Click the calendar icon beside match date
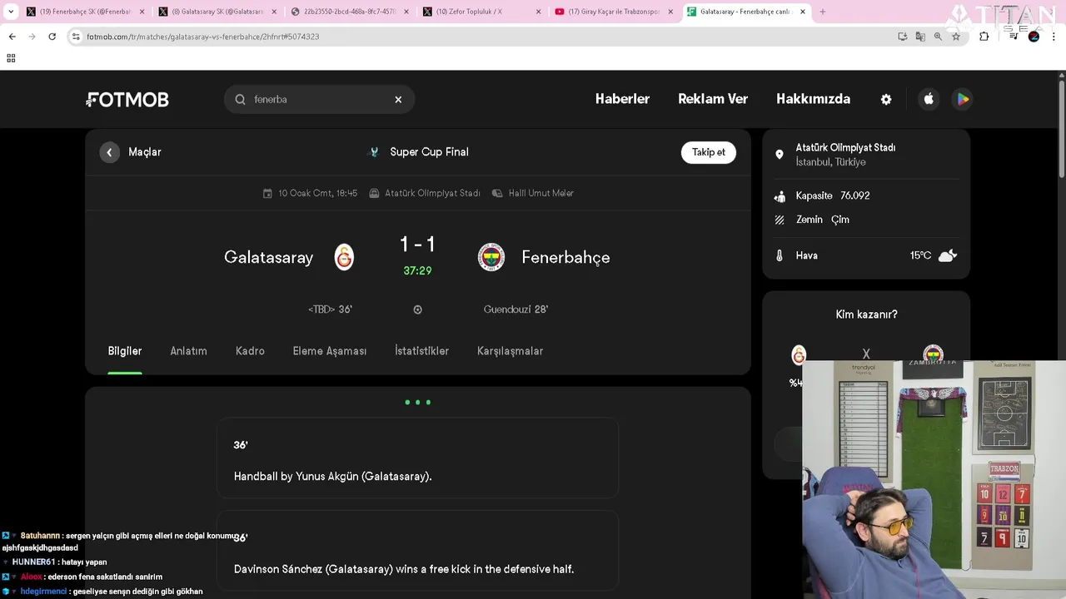 tap(267, 193)
